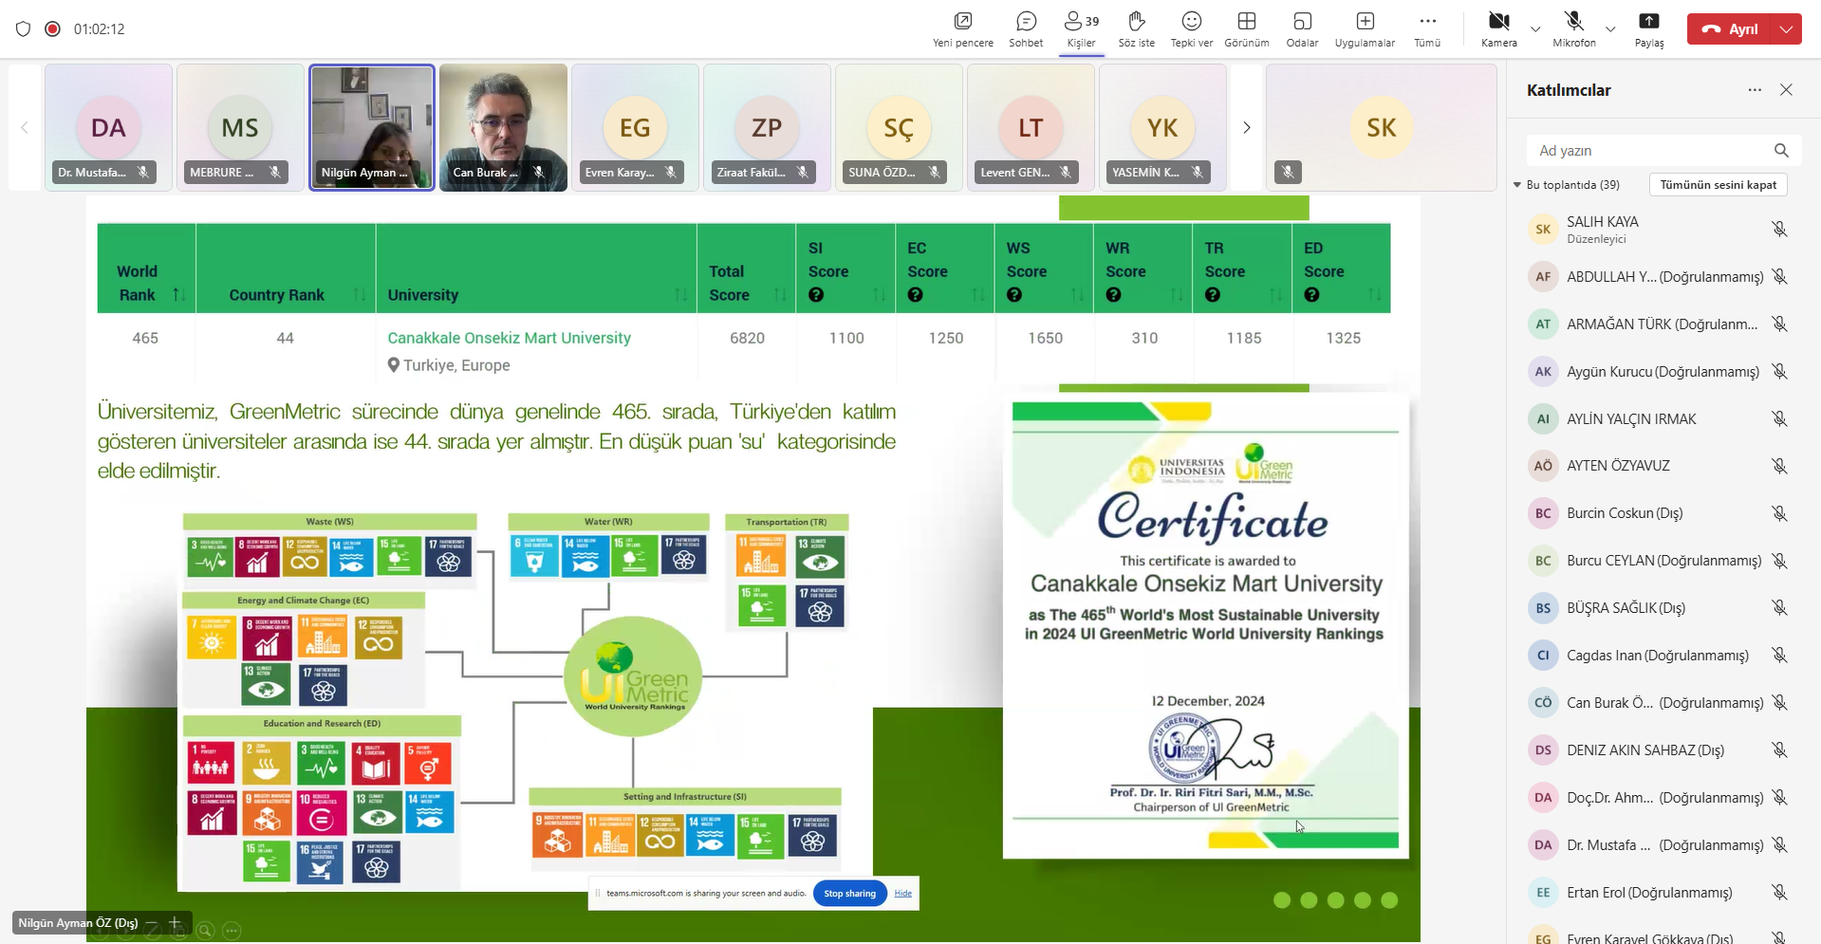This screenshot has height=944, width=1821.
Task: Click the Söz iste raise hand icon
Action: pyautogui.click(x=1136, y=28)
